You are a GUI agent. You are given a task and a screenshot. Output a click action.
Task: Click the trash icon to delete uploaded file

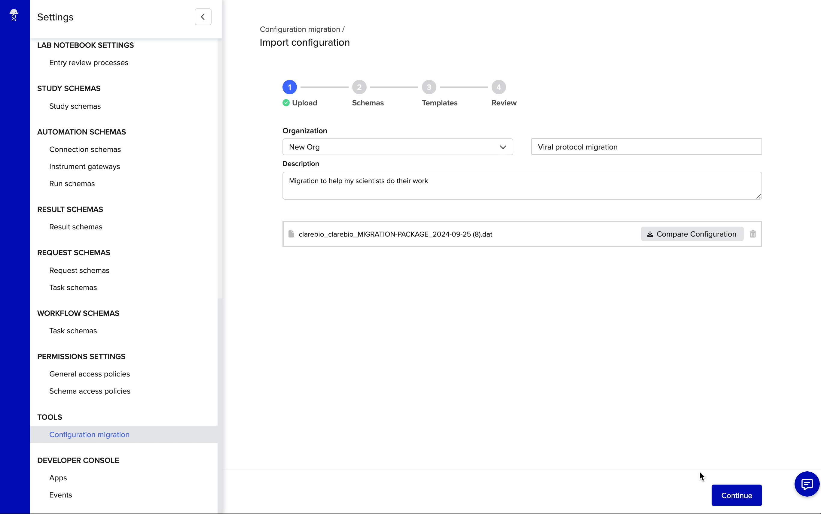(753, 234)
